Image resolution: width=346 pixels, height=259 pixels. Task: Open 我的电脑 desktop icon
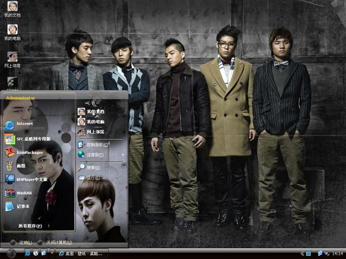click(x=12, y=32)
